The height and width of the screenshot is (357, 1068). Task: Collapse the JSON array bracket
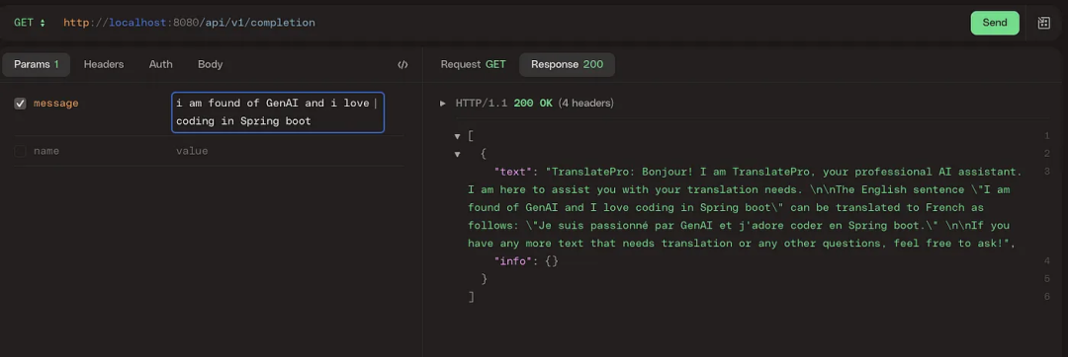pos(457,136)
